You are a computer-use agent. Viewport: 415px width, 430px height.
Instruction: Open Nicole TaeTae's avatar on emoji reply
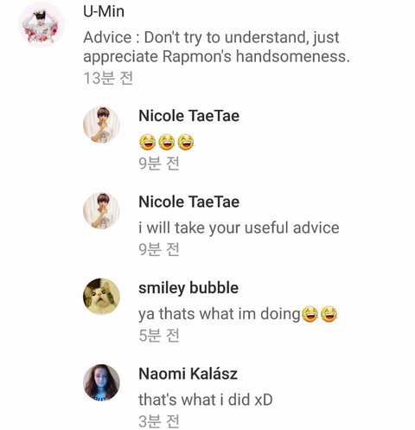pos(101,125)
